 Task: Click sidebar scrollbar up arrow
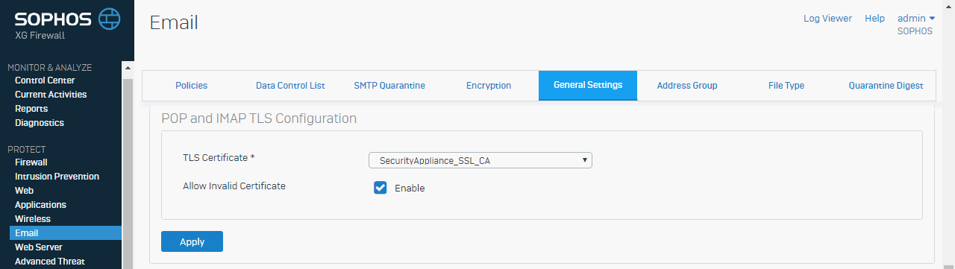coord(127,68)
